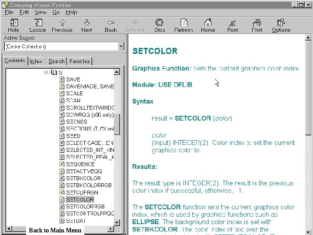The width and height of the screenshot is (313, 235).
Task: Select SETDAT topic in tree
Action: (x=76, y=221)
